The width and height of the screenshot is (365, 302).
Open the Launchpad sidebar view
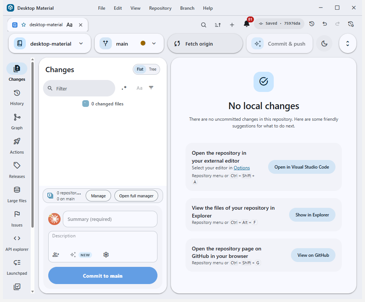coord(17,267)
